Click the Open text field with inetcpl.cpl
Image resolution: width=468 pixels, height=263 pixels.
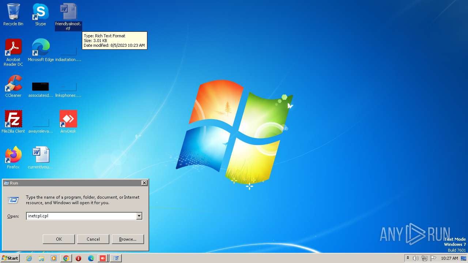[81, 216]
